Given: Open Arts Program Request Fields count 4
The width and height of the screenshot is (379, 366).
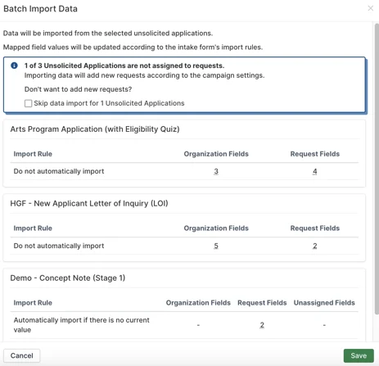Looking at the screenshot, I should point(315,171).
